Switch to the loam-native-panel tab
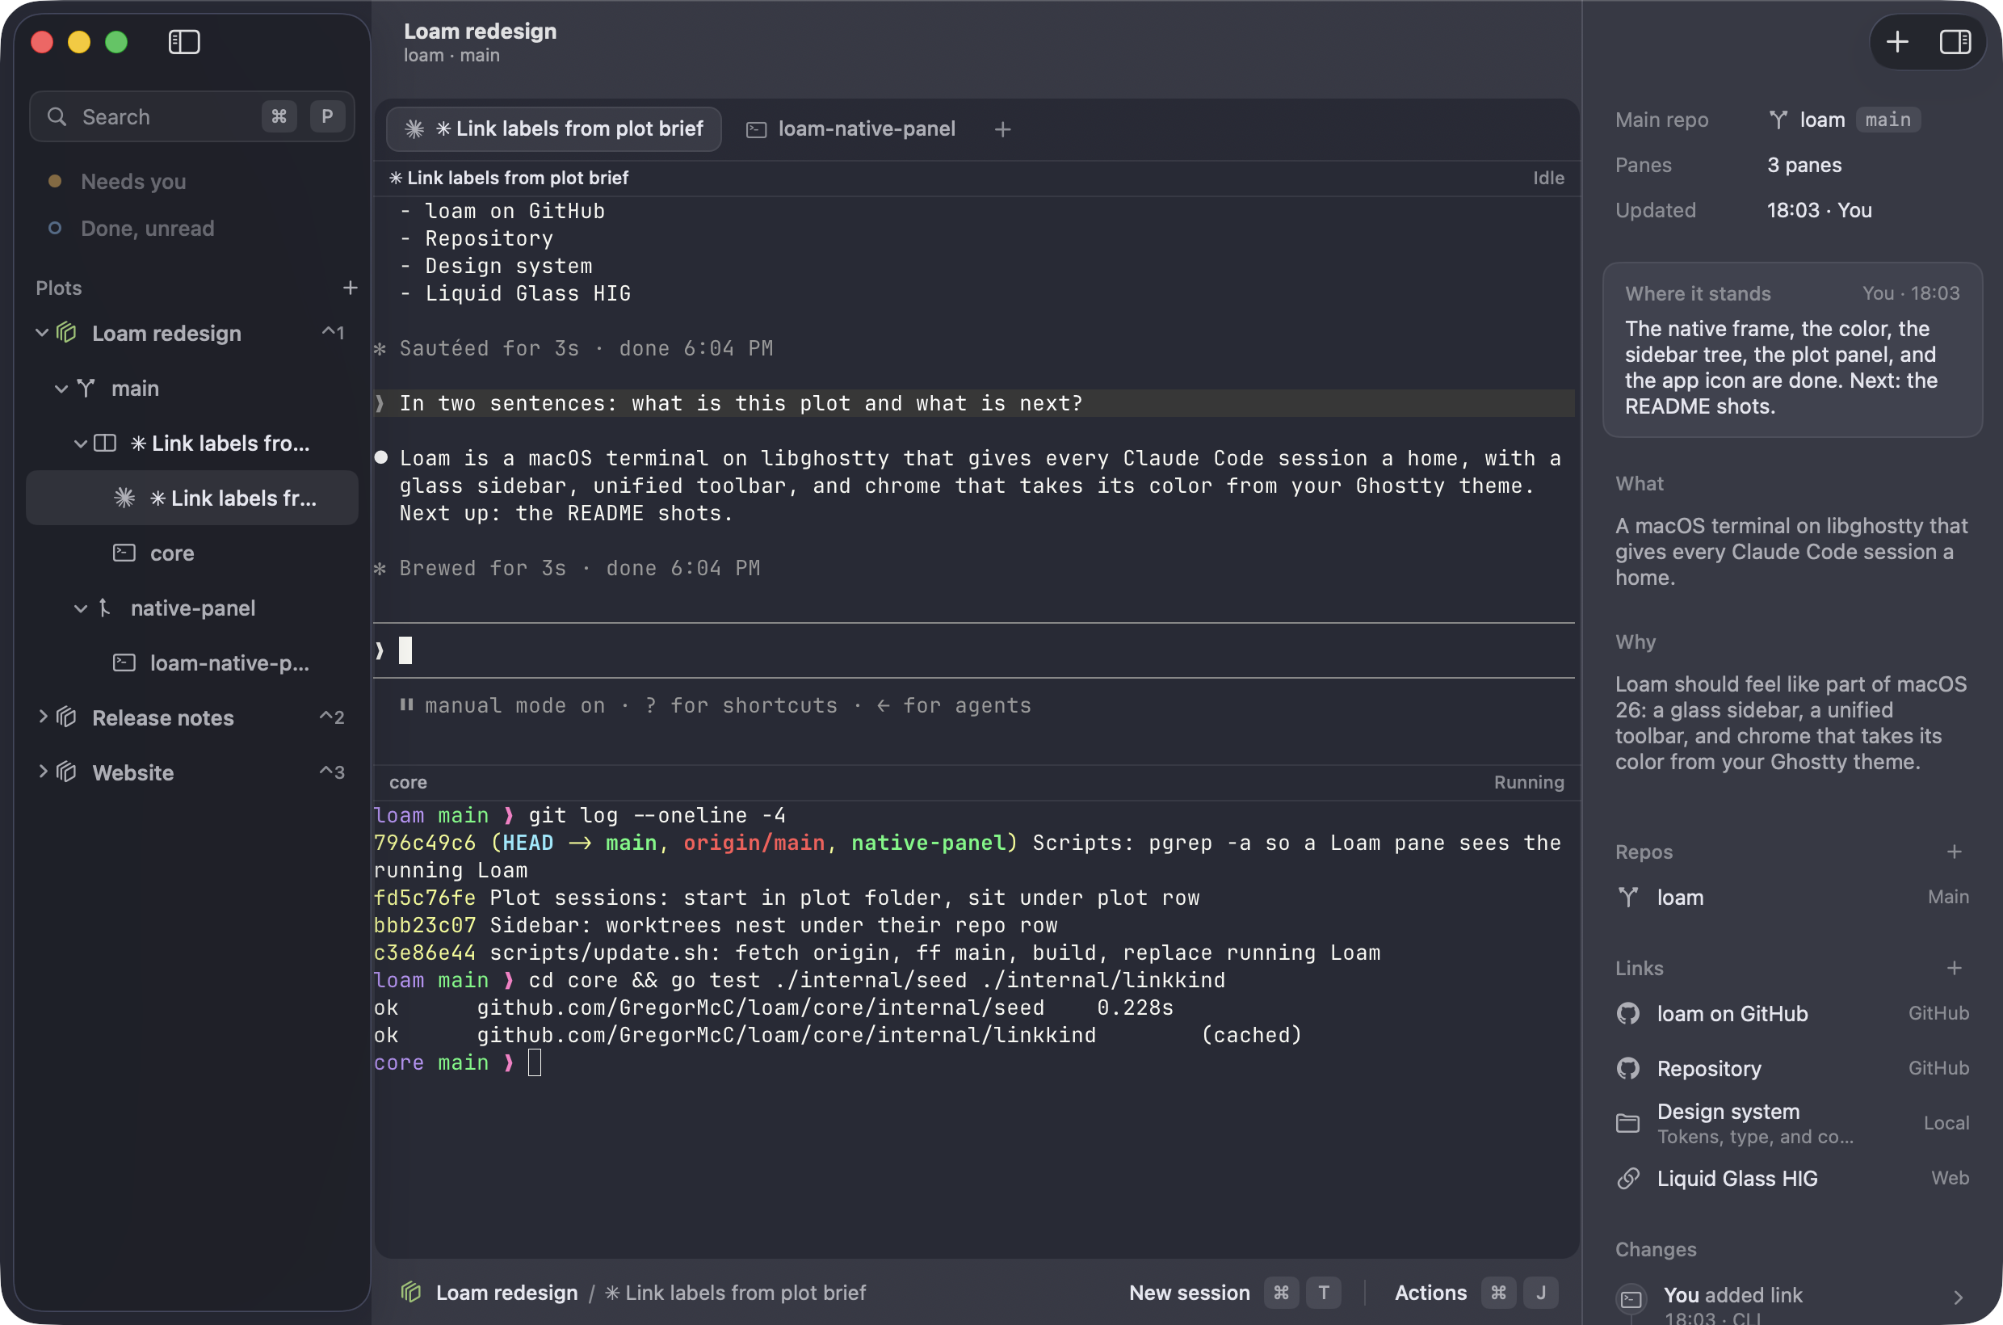 850,128
